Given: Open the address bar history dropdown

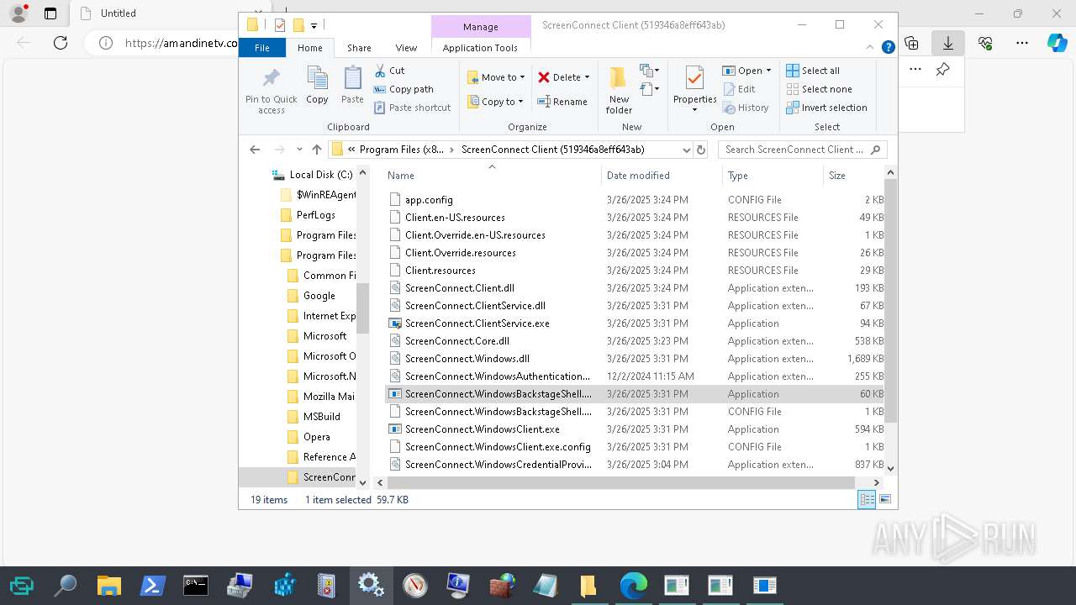Looking at the screenshot, I should click(687, 150).
